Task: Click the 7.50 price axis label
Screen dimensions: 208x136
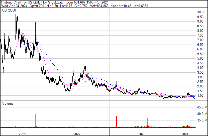Action: (x=200, y=35)
